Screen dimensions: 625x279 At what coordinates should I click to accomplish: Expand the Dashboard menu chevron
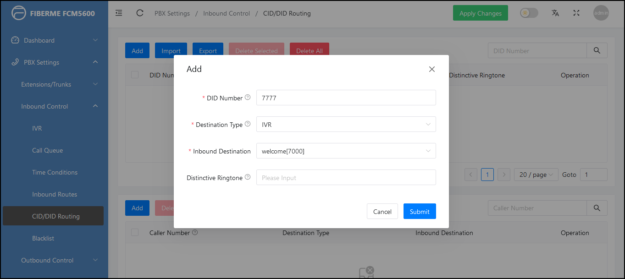(95, 40)
